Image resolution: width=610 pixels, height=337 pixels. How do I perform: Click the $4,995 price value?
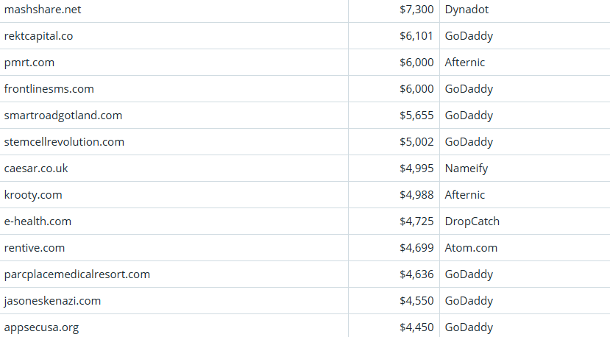coord(416,168)
